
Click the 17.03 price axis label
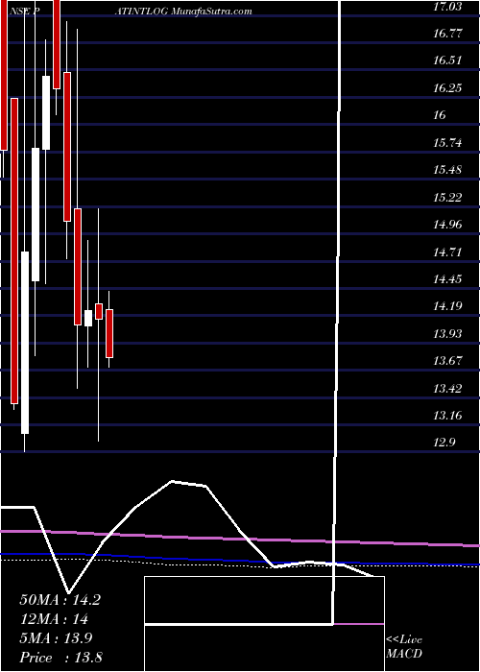pyautogui.click(x=448, y=7)
